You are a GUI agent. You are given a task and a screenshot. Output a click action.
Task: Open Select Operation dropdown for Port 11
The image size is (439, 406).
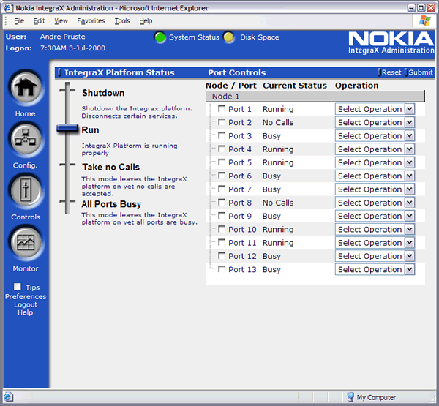pos(375,243)
